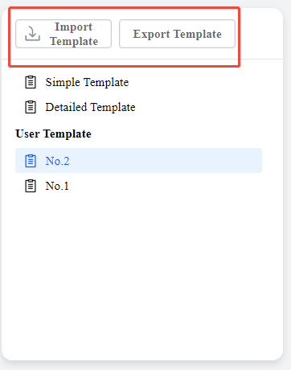Click blank row space right of No.1
The image size is (291, 370).
coord(166,186)
